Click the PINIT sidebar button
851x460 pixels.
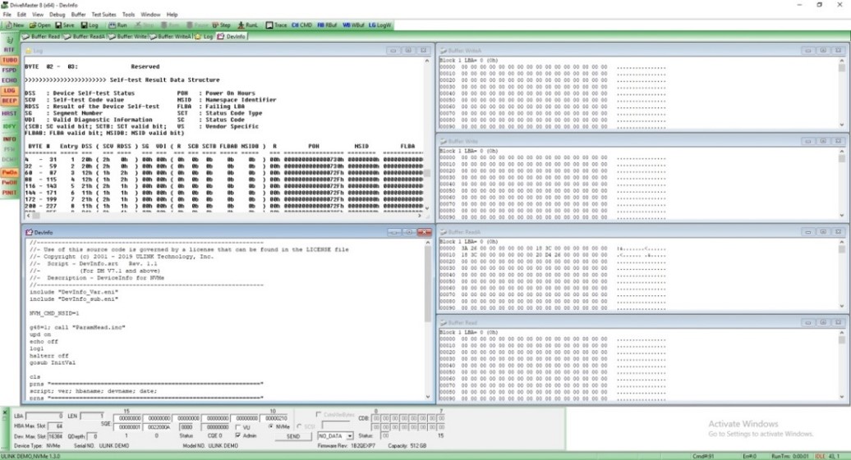[9, 193]
